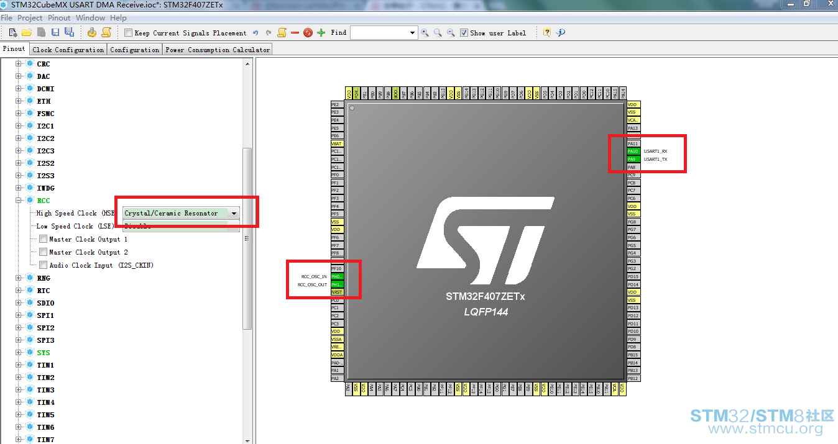This screenshot has width=838, height=444.
Task: Click the VBAT pin on the chip
Action: coord(337,143)
